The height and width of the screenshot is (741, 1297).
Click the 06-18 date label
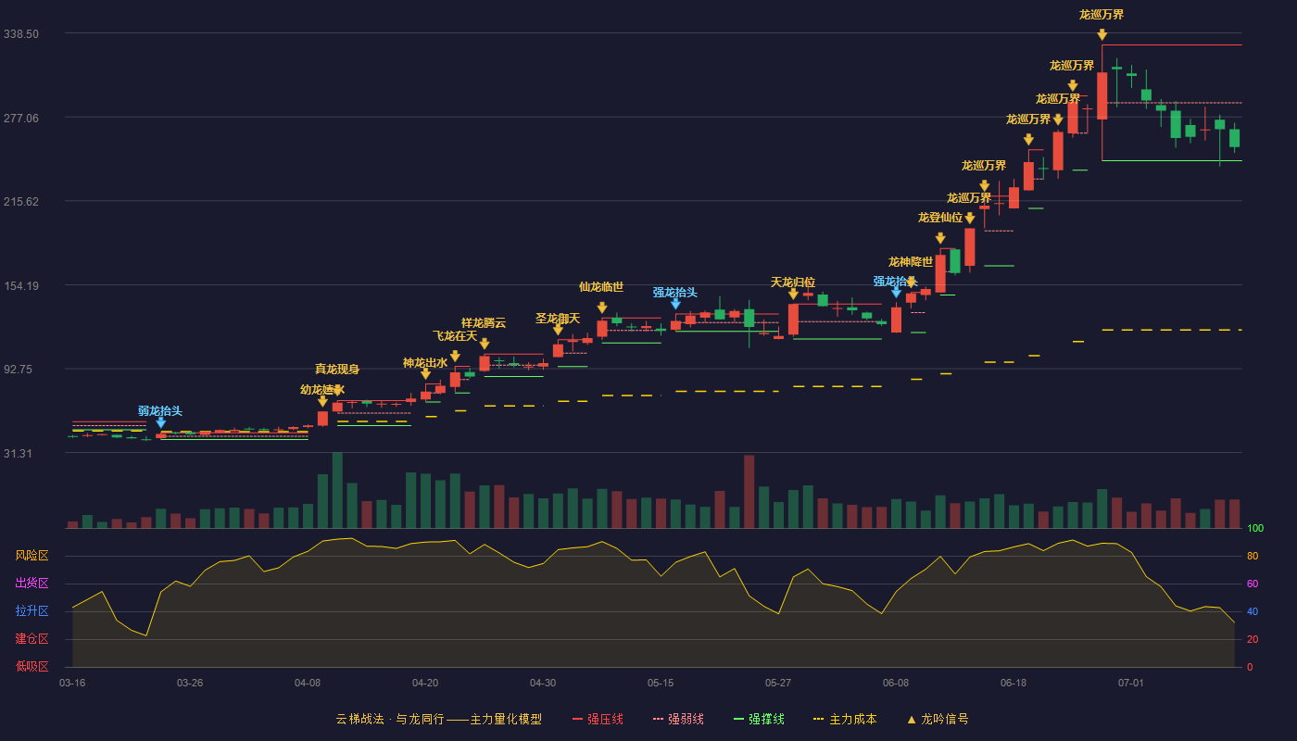[x=1014, y=683]
